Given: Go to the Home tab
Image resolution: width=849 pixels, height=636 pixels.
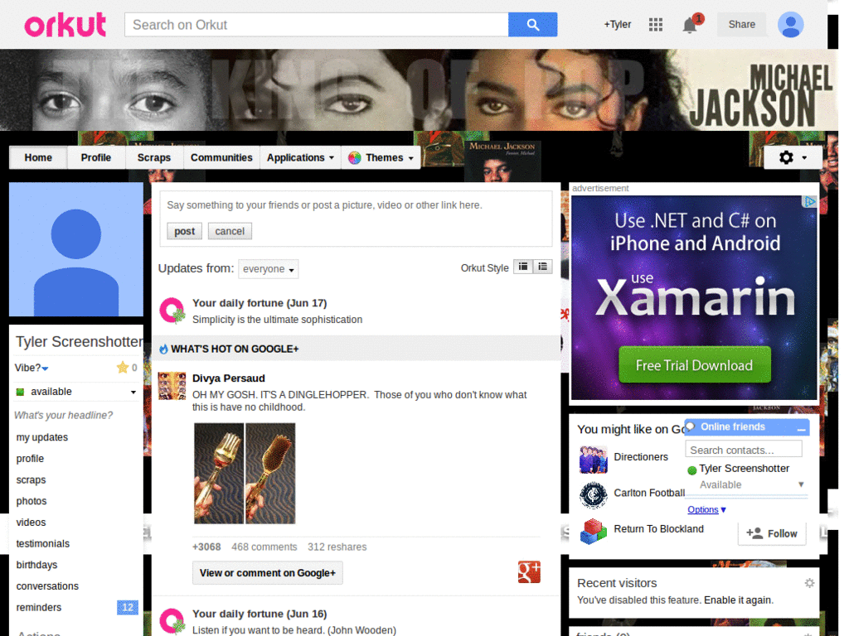Looking at the screenshot, I should point(38,158).
